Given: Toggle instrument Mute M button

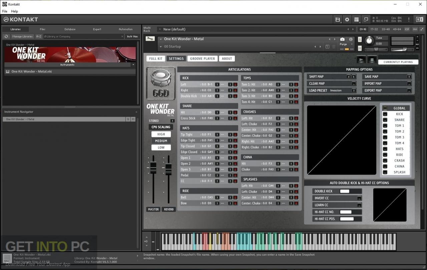Looking at the screenshot, I should tap(360, 49).
